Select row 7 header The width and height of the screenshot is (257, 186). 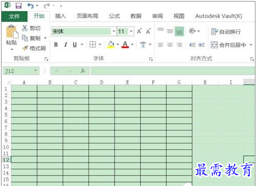click(x=6, y=127)
